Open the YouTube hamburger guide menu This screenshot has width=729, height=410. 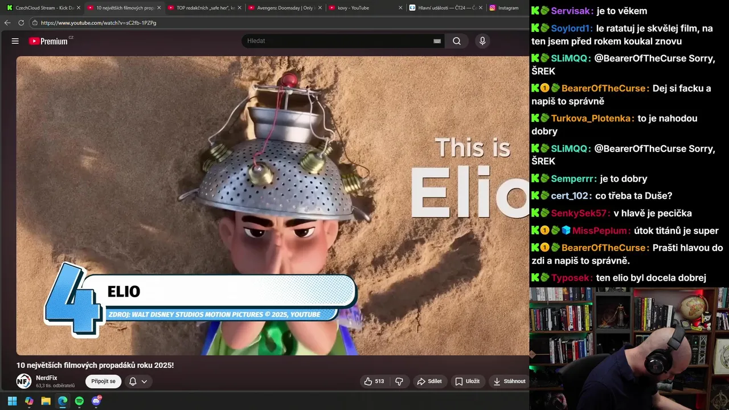[x=15, y=41]
